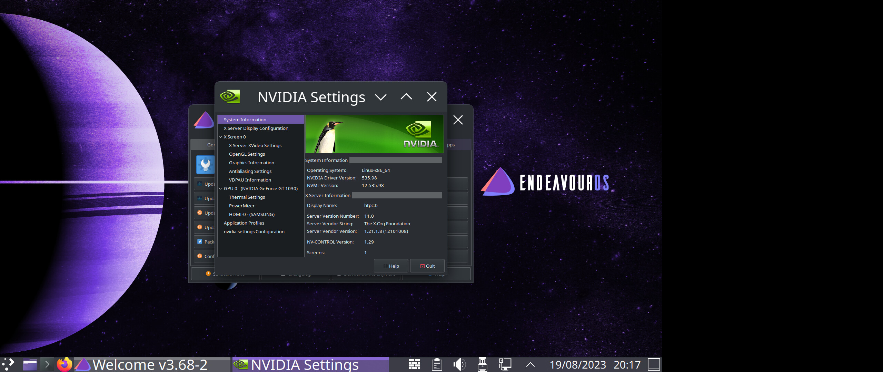Open X Server XVideo Settings
883x372 pixels.
[x=255, y=145]
